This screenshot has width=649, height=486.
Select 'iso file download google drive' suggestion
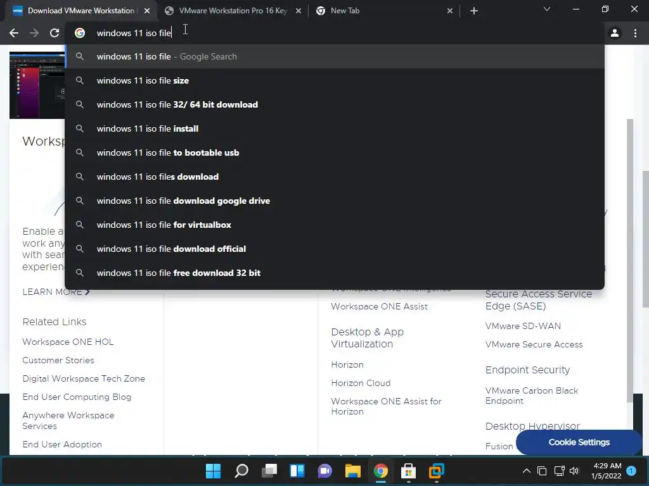coord(335,201)
